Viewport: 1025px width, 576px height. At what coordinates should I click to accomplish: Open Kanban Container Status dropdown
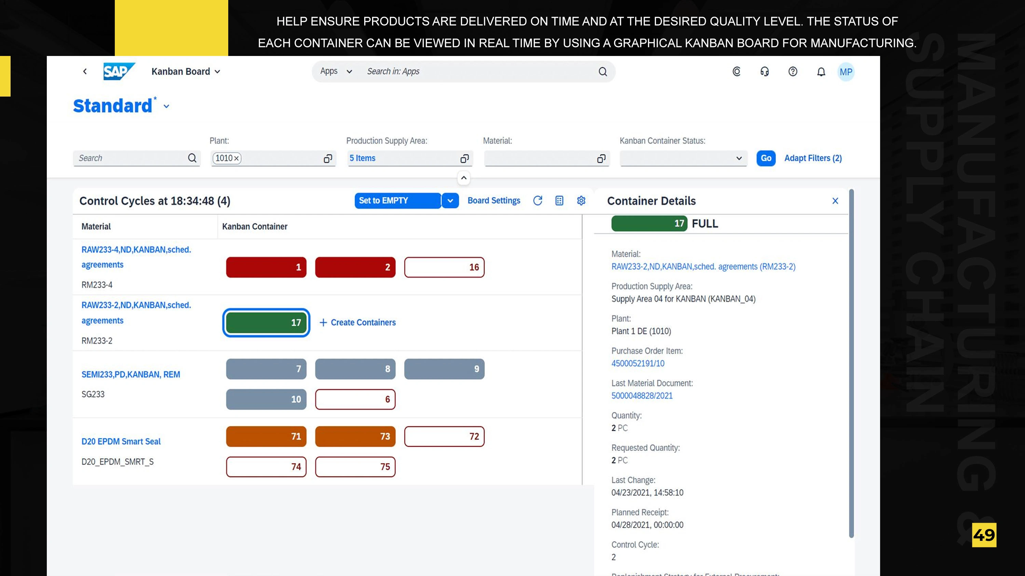(x=738, y=158)
